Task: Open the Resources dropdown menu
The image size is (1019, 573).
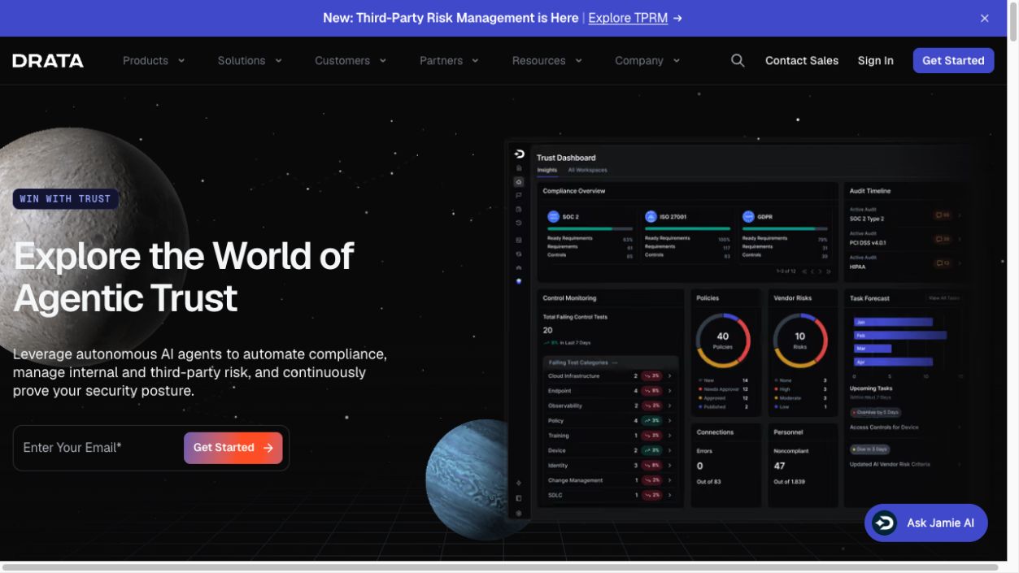Action: [547, 61]
